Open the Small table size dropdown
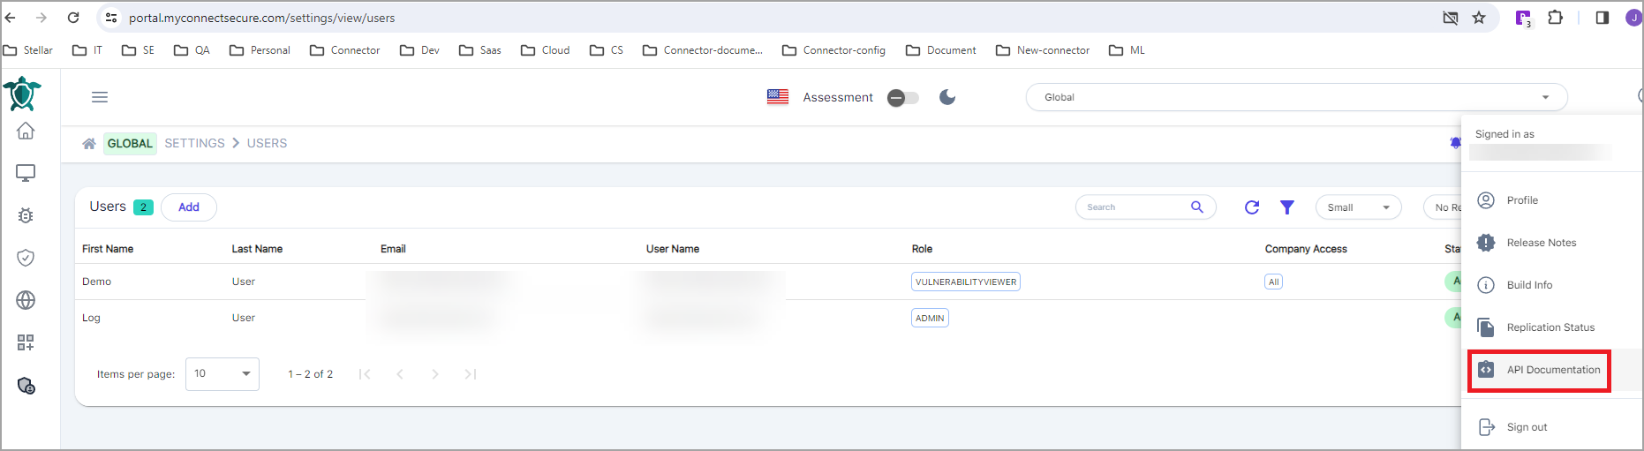The height and width of the screenshot is (451, 1644). pos(1358,207)
